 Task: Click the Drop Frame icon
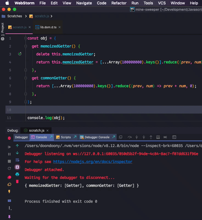pyautogui.click(x=158, y=137)
